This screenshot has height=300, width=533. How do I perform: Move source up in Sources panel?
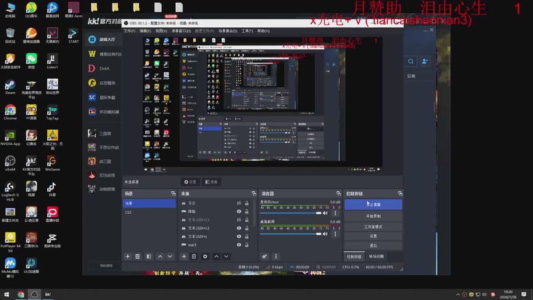pyautogui.click(x=216, y=257)
